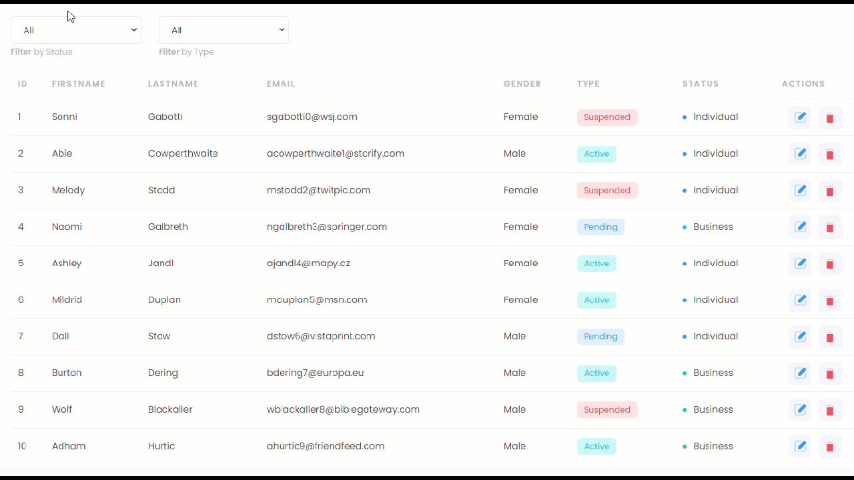The width and height of the screenshot is (854, 480).
Task: Delete Dall Stow's entry
Action: click(830, 337)
